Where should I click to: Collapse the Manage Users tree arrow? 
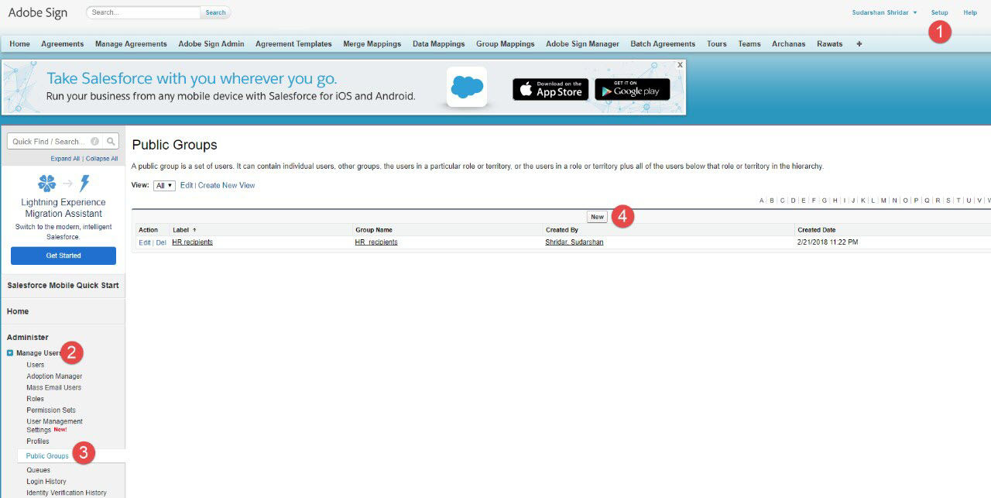(x=10, y=353)
